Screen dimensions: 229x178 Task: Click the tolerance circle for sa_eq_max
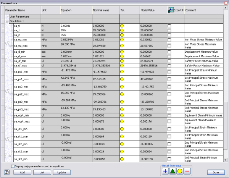point(122,45)
